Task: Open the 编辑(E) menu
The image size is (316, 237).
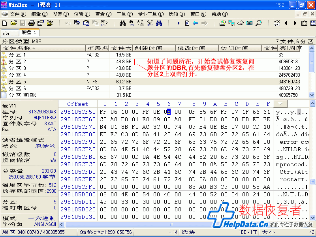Action: tap(39, 14)
